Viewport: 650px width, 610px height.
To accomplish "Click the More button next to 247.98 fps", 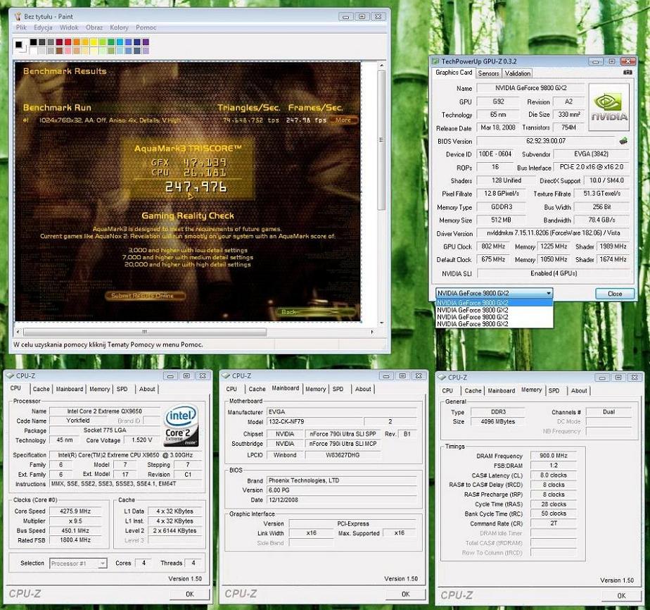I will click(x=343, y=120).
